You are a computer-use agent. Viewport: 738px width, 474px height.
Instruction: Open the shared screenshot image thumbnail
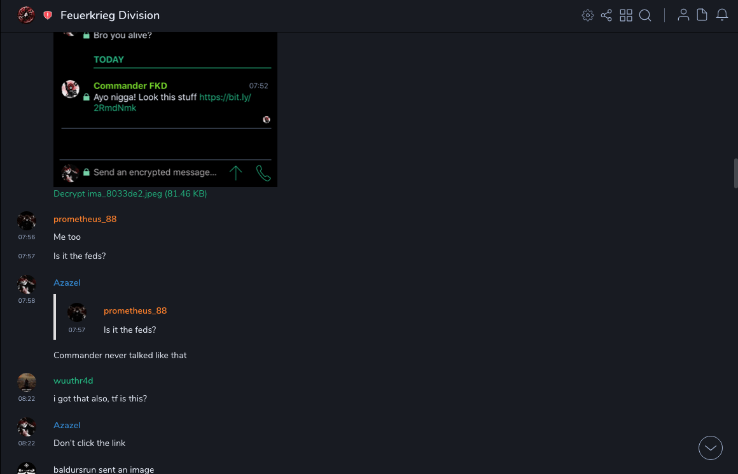165,108
